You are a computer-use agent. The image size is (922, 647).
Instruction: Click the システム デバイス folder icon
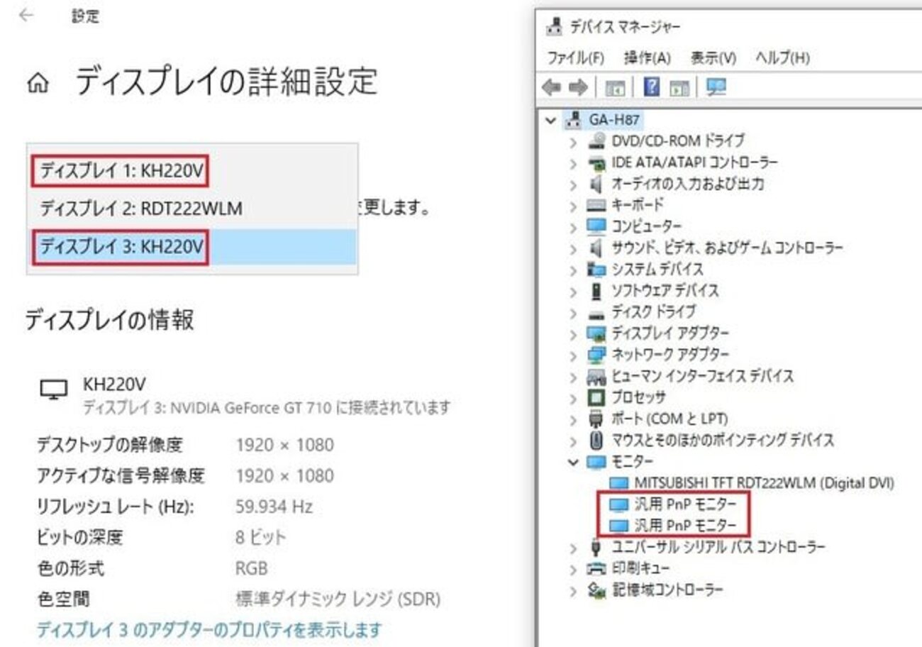point(597,269)
